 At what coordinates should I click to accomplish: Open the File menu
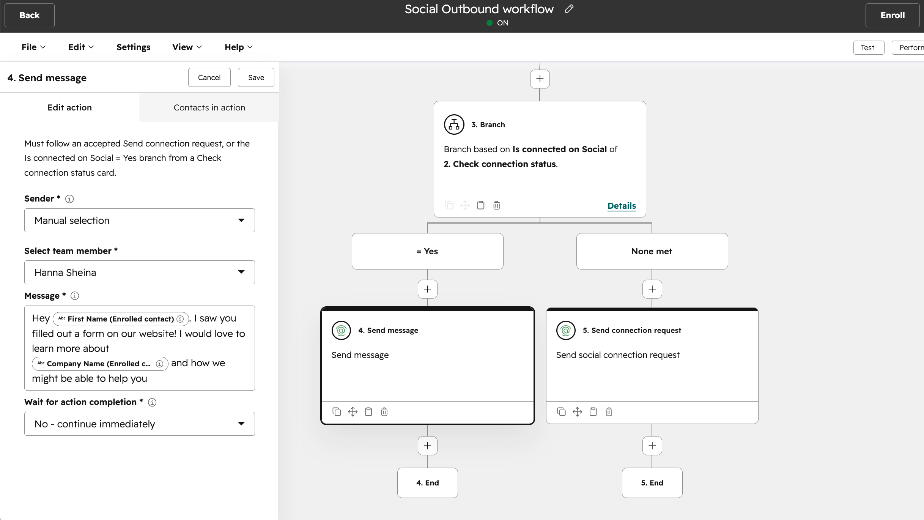click(33, 47)
